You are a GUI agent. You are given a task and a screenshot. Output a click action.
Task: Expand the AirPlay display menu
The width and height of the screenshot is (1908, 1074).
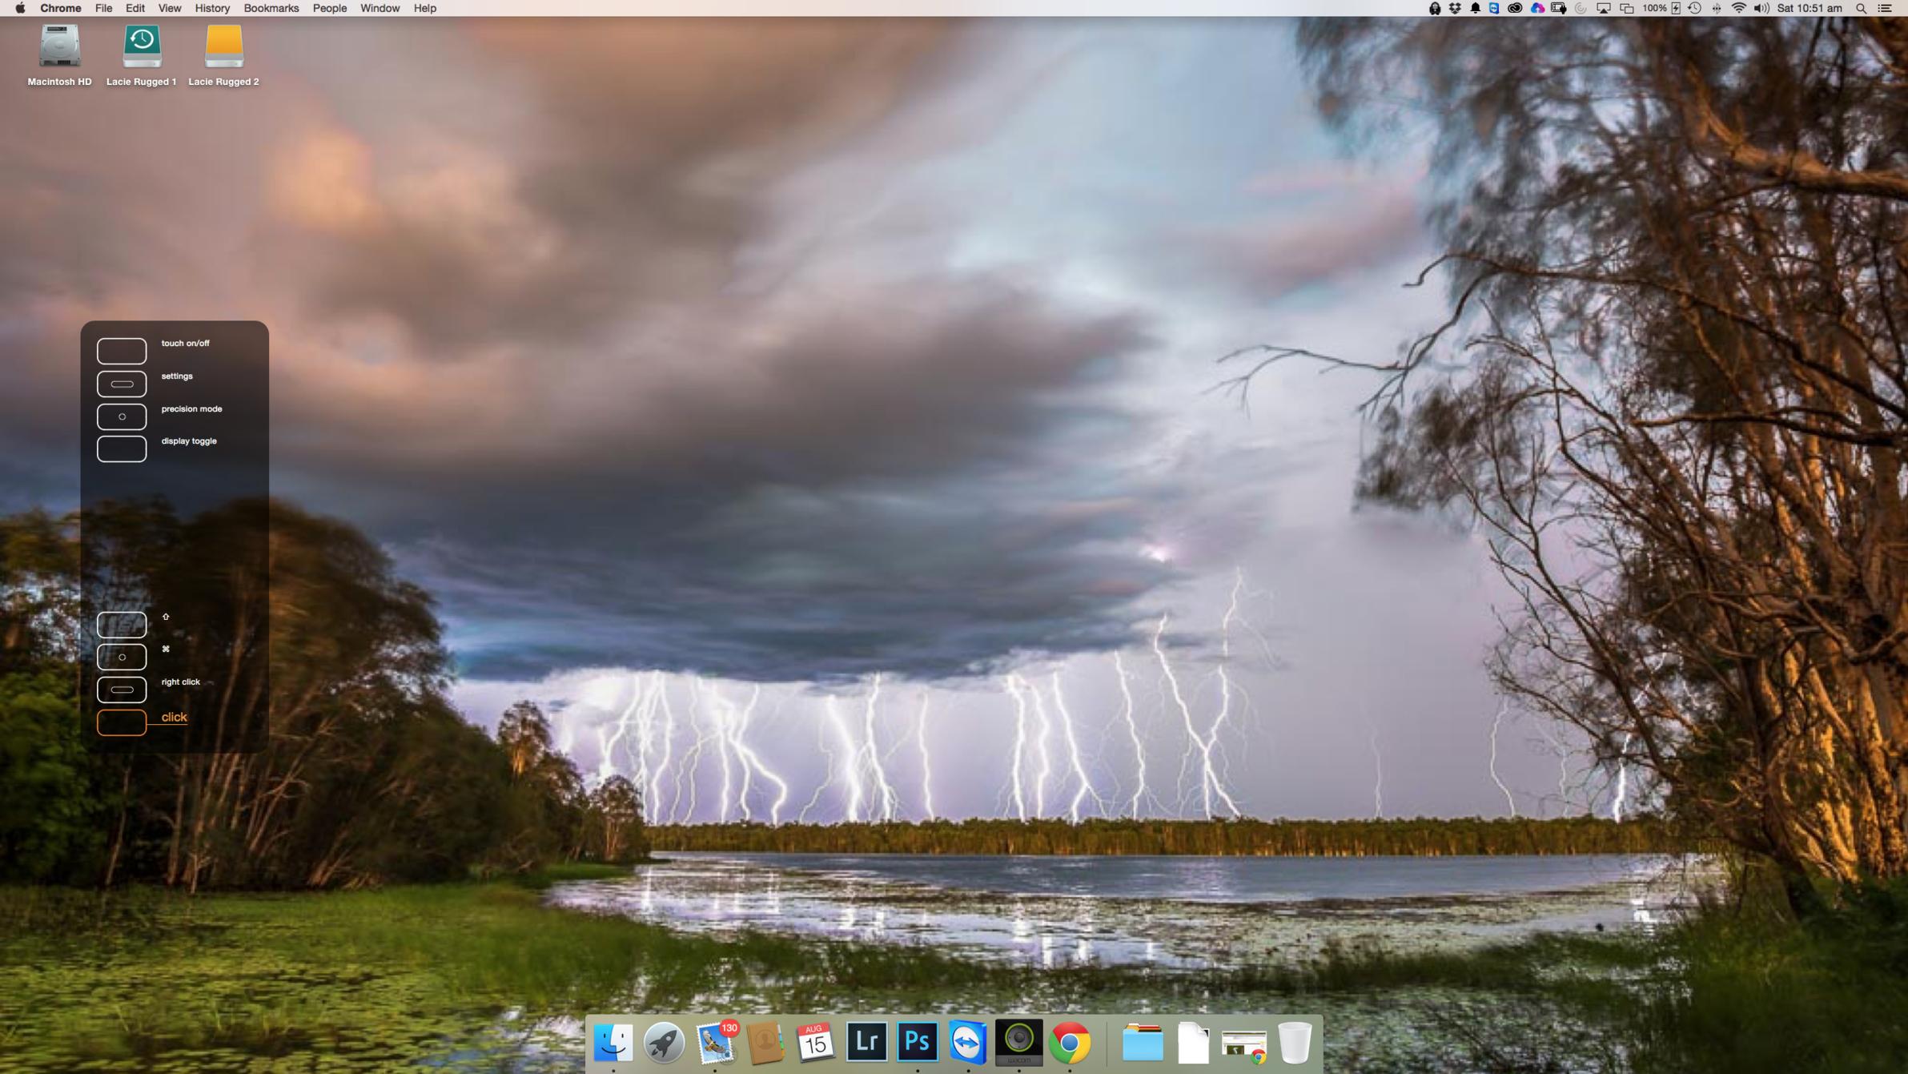[x=1603, y=8]
